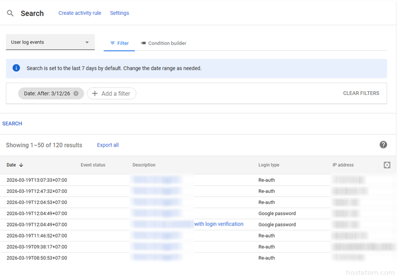The width and height of the screenshot is (398, 278).
Task: Remove the Date After 3/12/26 filter chip
Action: pyautogui.click(x=76, y=93)
